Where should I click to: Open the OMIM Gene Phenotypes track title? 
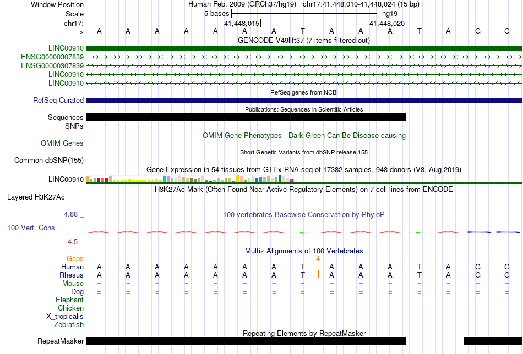[304, 136]
